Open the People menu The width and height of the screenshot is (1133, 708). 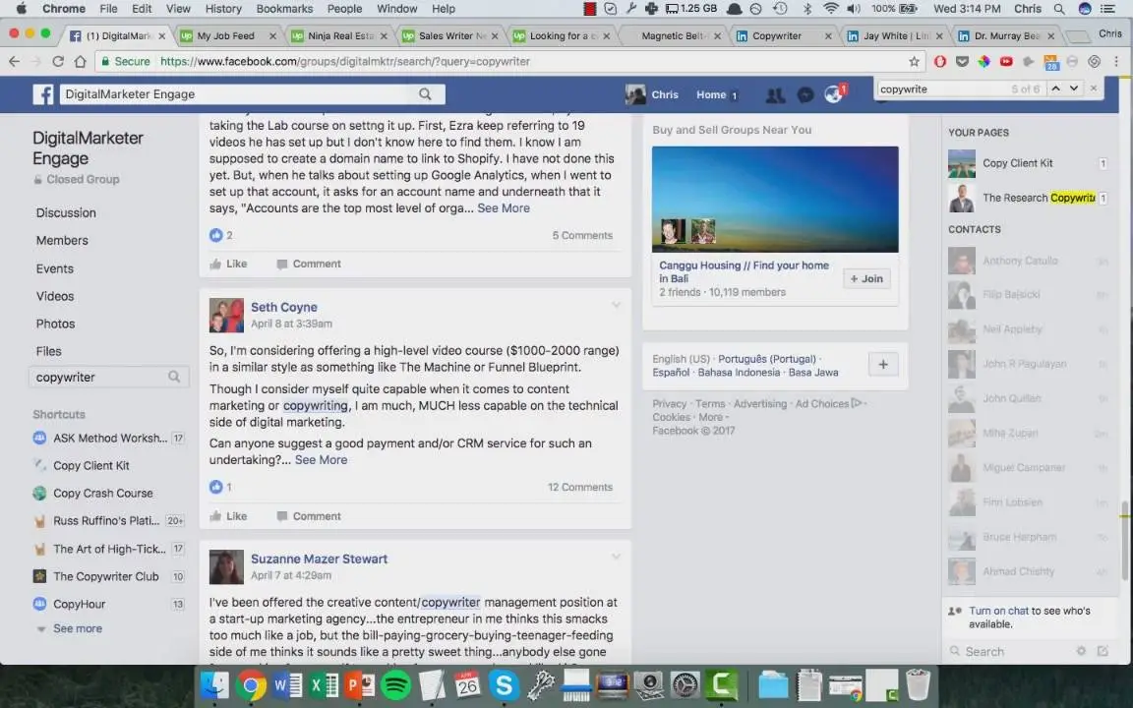point(344,9)
